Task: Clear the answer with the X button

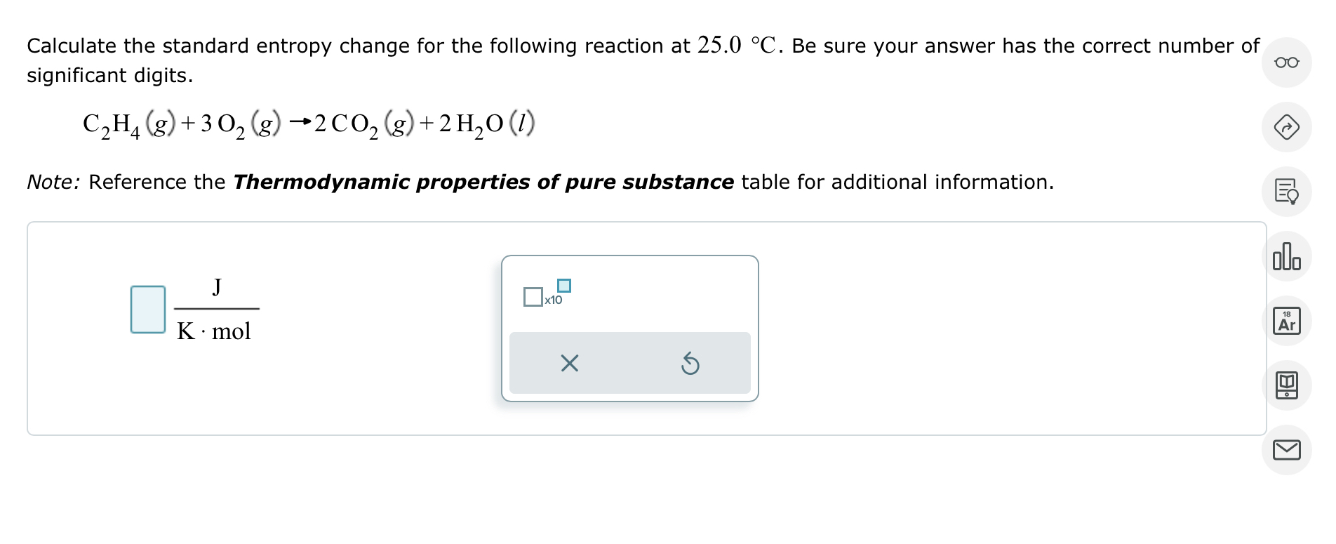Action: coord(570,362)
